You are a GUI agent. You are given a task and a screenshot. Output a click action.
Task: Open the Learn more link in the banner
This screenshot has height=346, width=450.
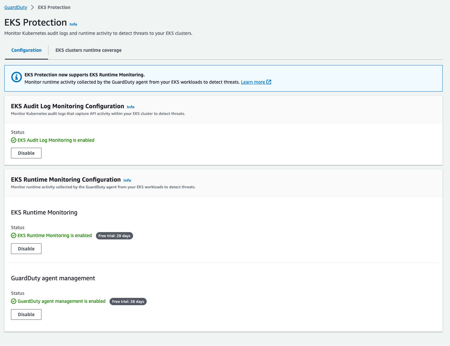click(x=253, y=82)
